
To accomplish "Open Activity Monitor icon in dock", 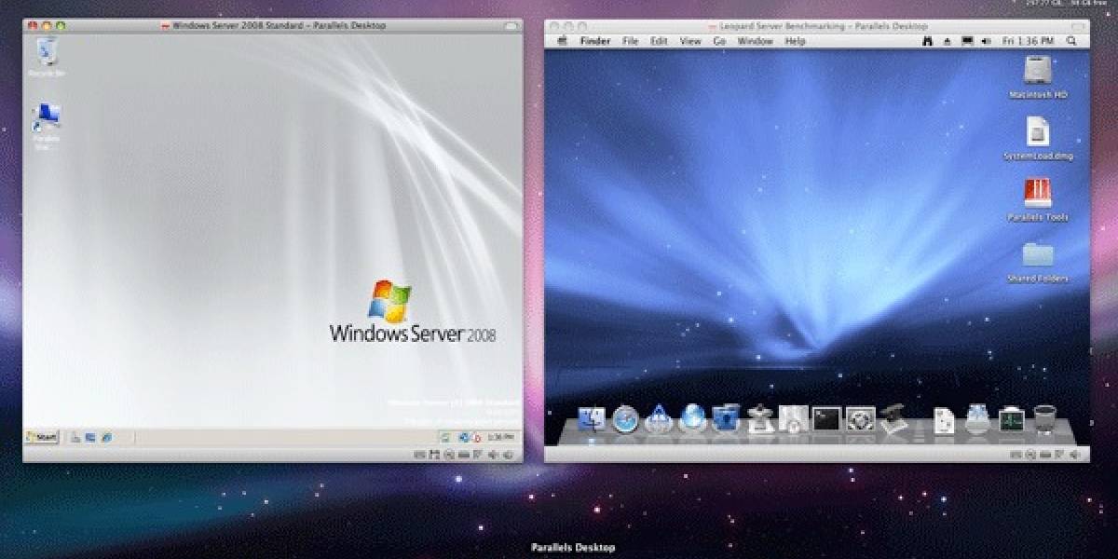I will pyautogui.click(x=1011, y=419).
